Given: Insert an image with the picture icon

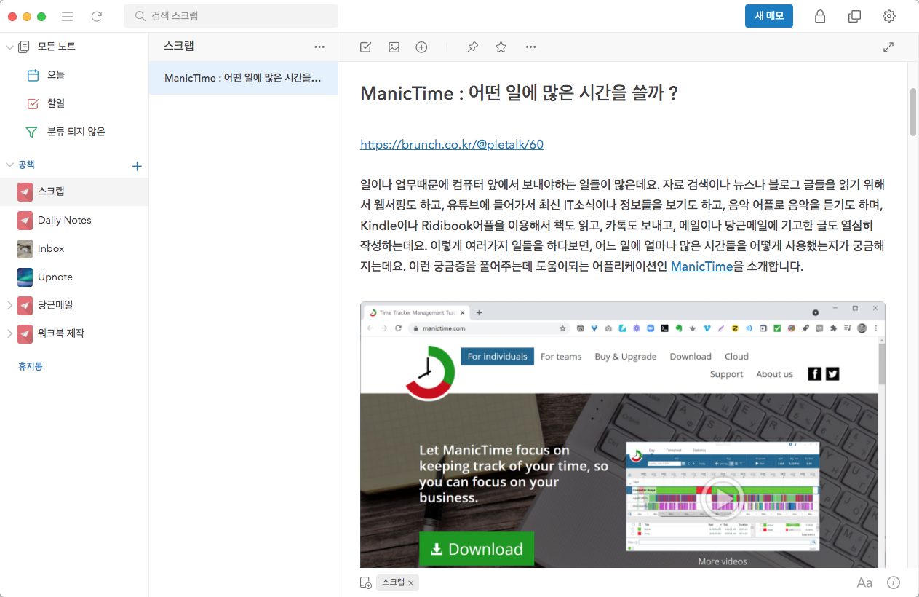Looking at the screenshot, I should point(394,47).
